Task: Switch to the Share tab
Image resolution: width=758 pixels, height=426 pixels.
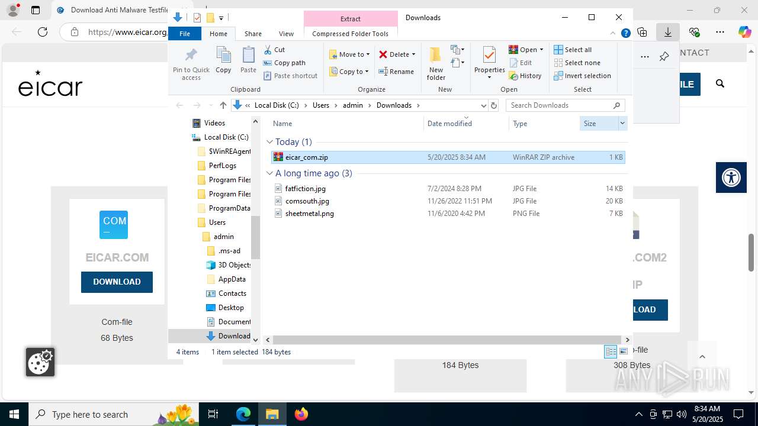Action: point(253,34)
